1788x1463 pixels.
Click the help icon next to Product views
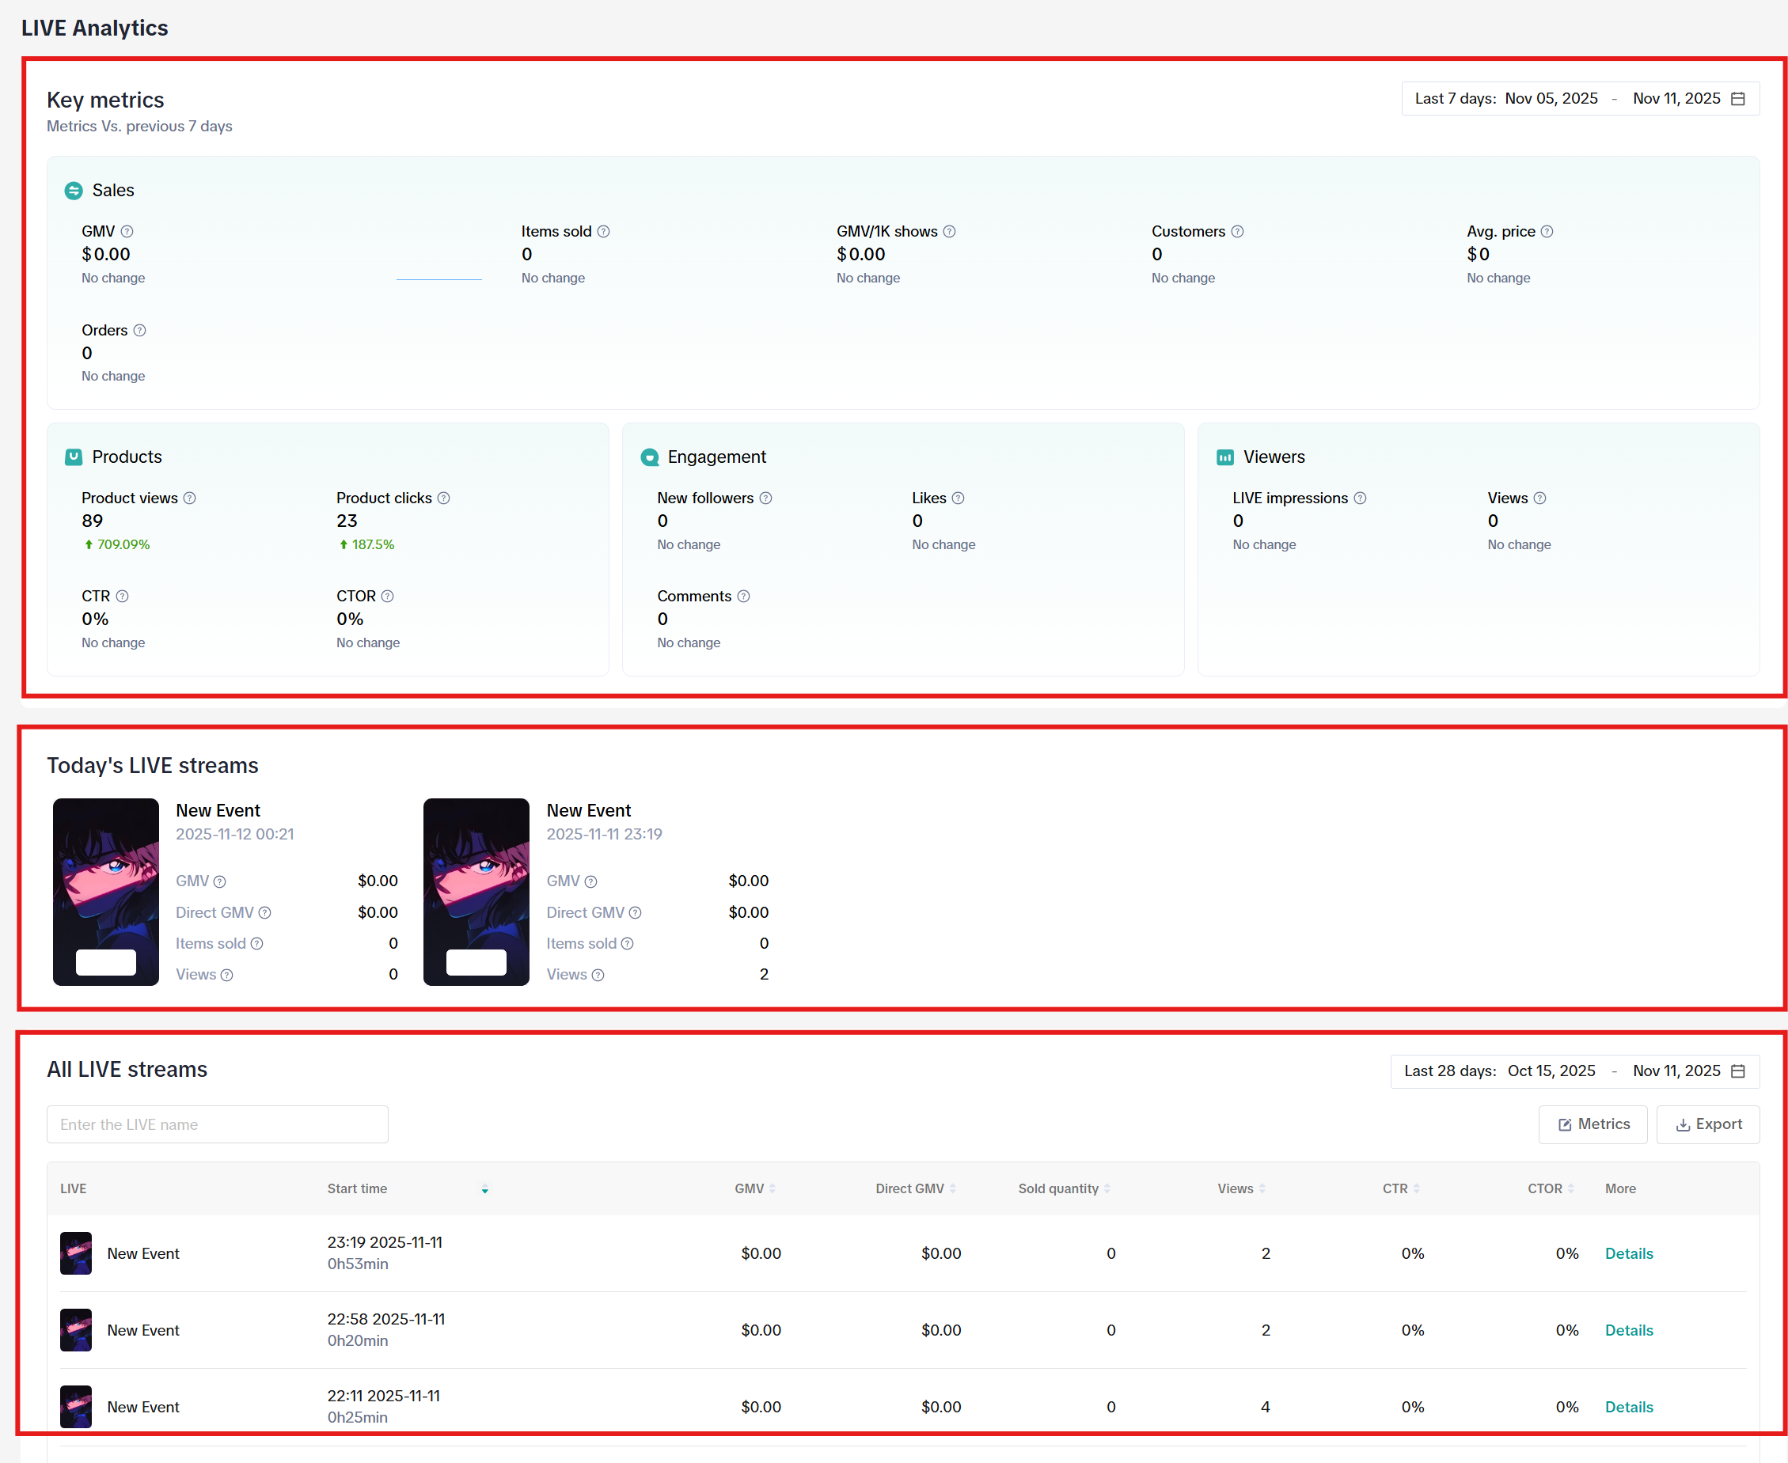(x=190, y=498)
